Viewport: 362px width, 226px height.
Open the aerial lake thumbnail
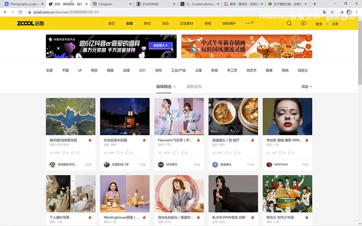[70, 116]
